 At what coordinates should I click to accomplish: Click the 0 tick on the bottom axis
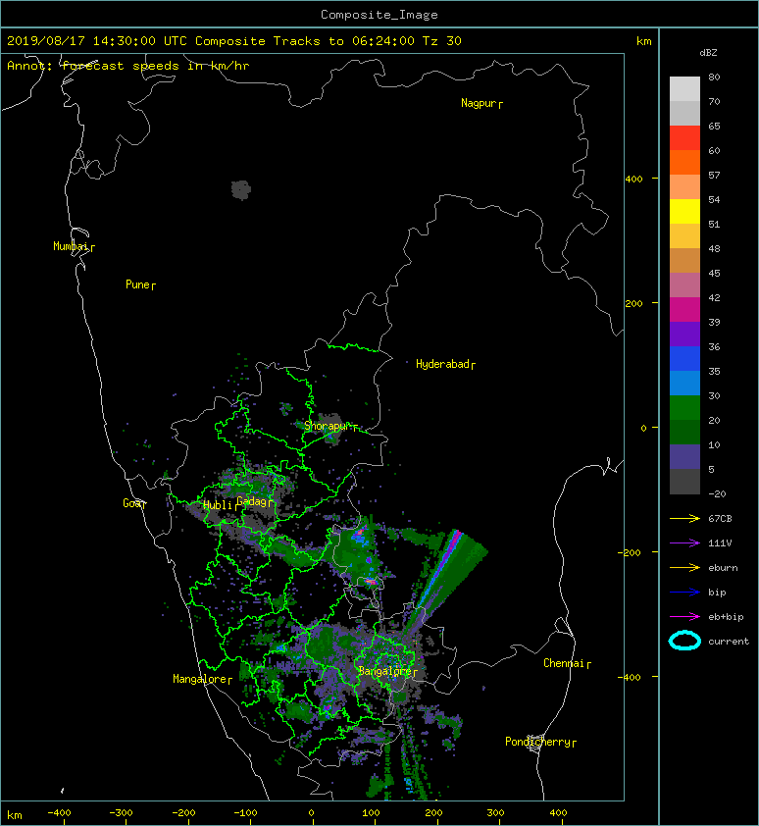point(311,813)
